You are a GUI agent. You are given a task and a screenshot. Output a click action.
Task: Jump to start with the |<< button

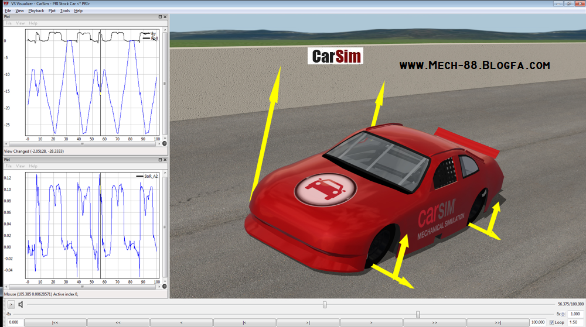click(x=55, y=322)
